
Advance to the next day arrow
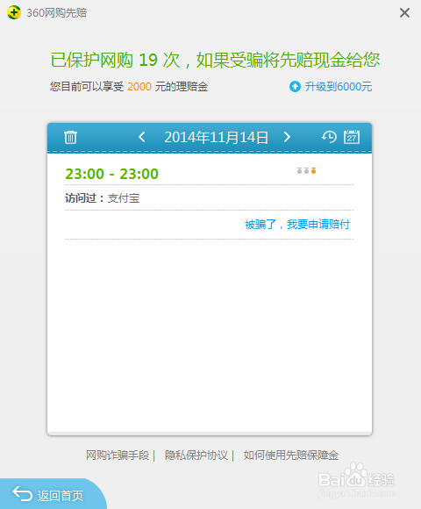coord(287,137)
